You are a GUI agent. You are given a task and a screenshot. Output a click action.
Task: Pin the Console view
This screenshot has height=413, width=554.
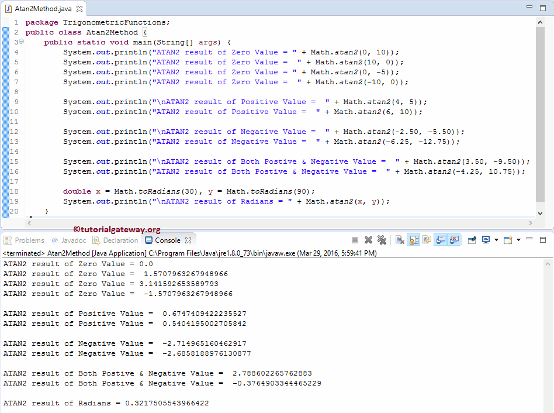point(472,240)
